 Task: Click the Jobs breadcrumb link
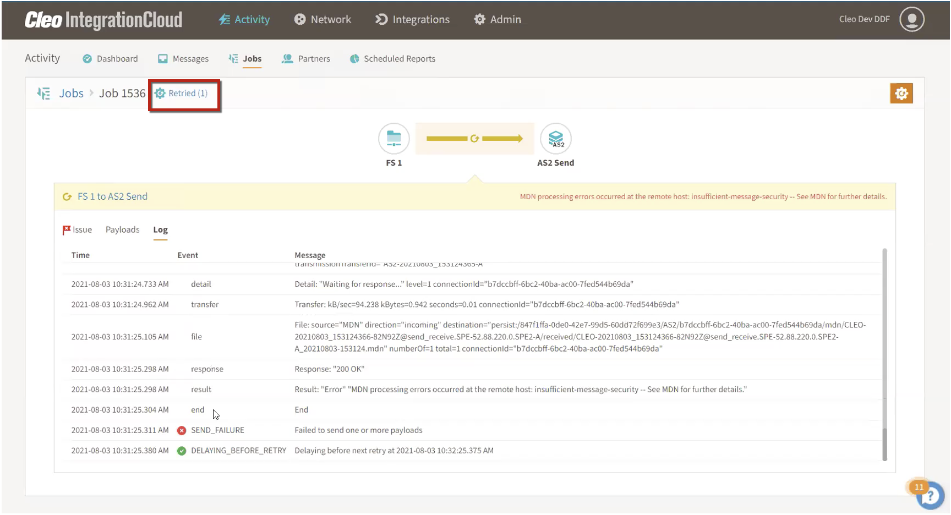(x=72, y=94)
